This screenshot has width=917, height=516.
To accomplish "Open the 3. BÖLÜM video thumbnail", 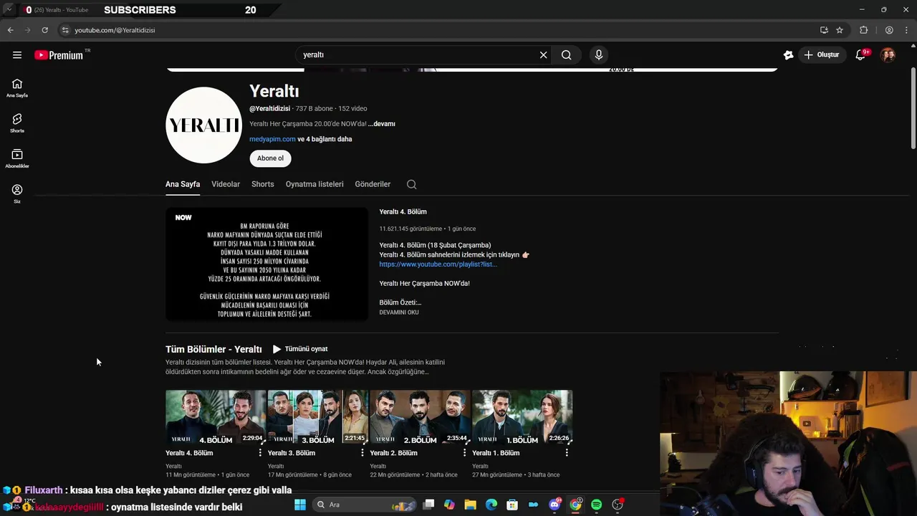I will [x=317, y=417].
